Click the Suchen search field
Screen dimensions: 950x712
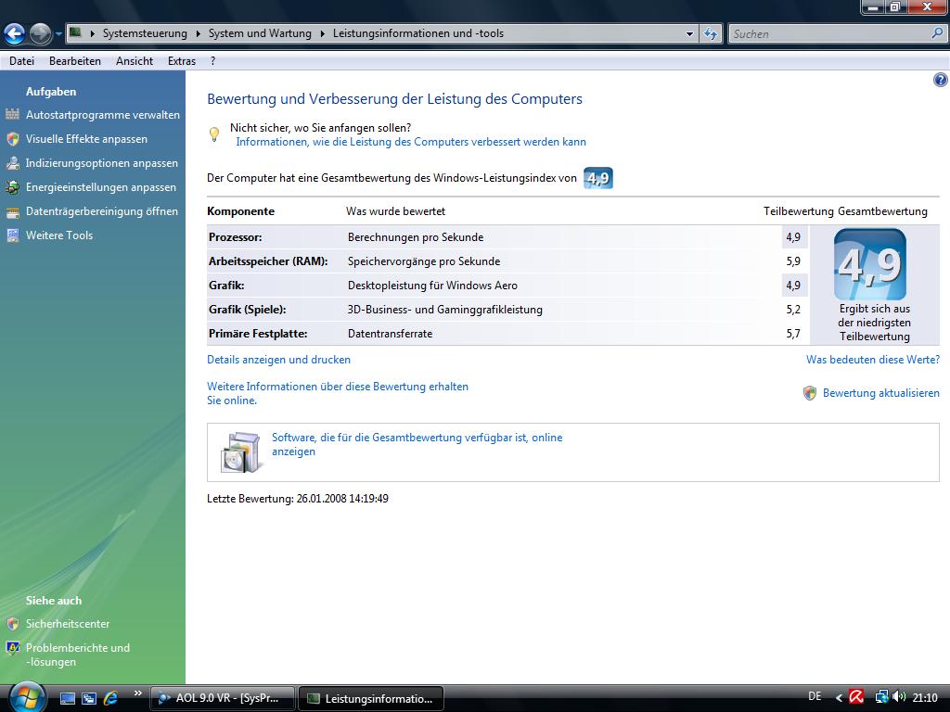click(x=830, y=34)
